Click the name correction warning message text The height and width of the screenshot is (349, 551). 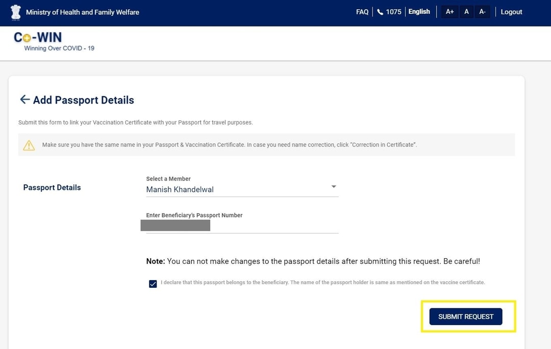pos(230,145)
